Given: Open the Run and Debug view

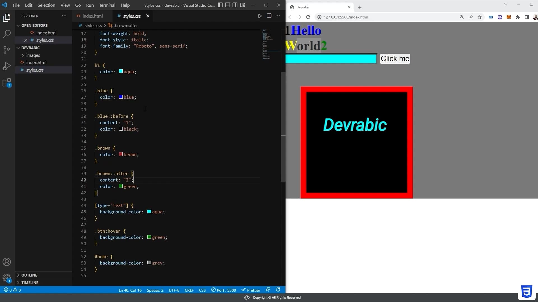Looking at the screenshot, I should [7, 66].
